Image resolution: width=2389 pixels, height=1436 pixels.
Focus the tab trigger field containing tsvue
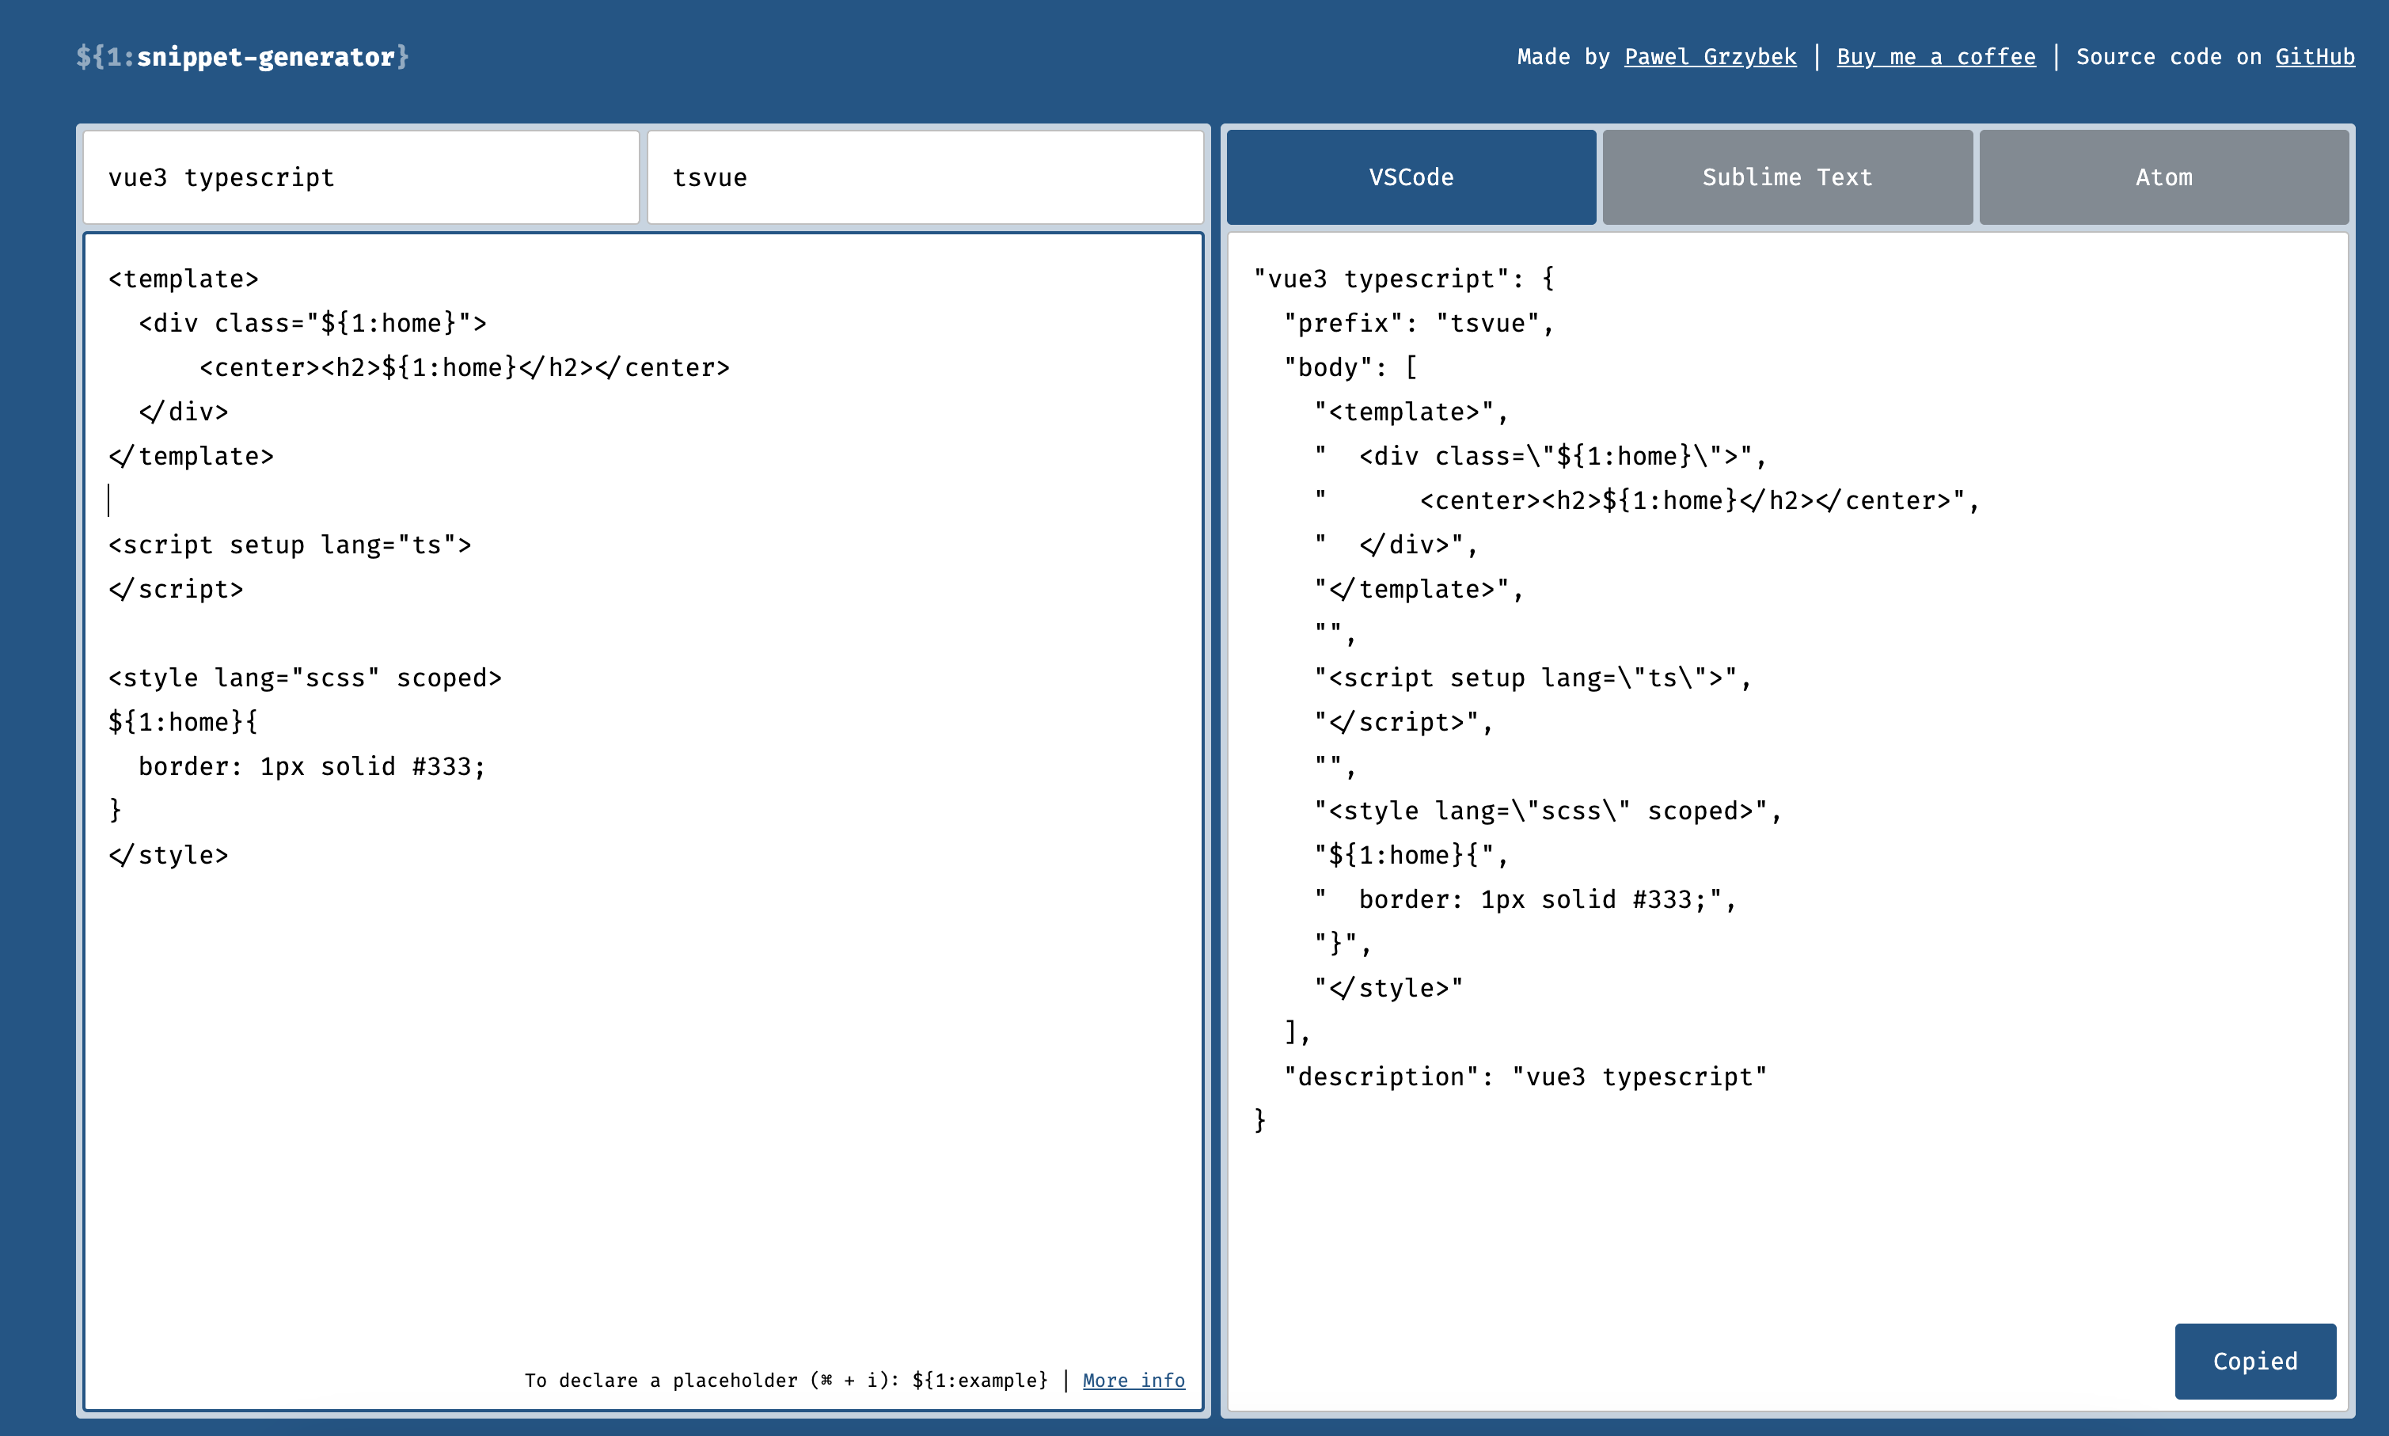pyautogui.click(x=925, y=177)
